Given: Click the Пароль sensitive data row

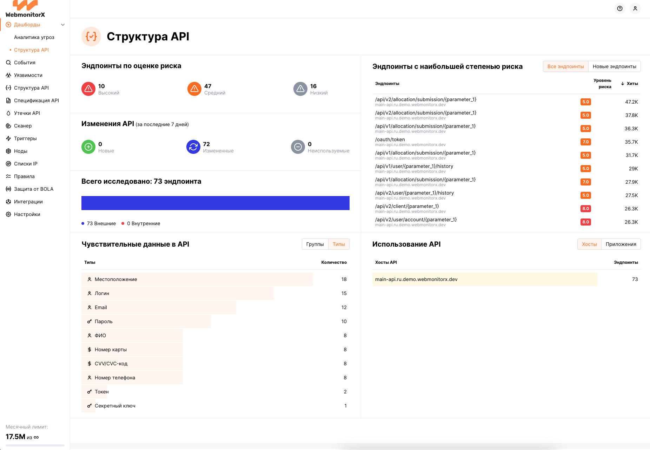Looking at the screenshot, I should (x=215, y=321).
